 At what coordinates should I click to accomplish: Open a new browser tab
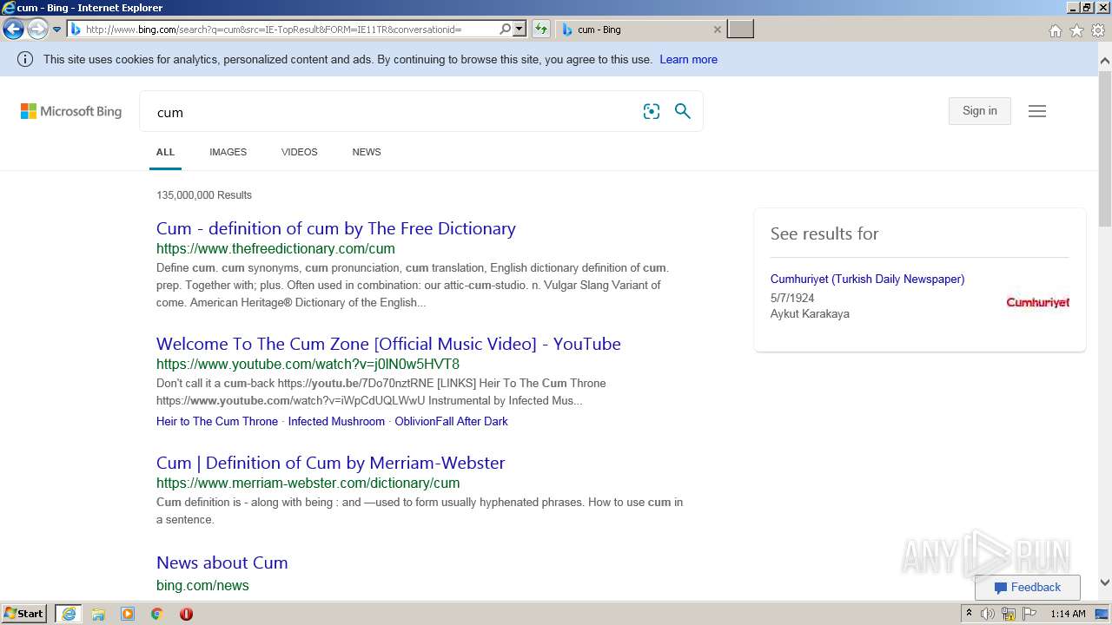click(740, 30)
